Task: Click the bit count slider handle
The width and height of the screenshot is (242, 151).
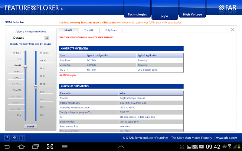Action: [36, 87]
